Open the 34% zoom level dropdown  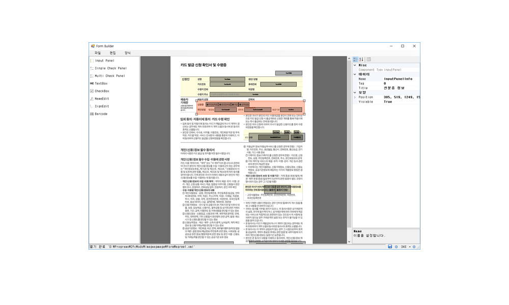pyautogui.click(x=410, y=247)
